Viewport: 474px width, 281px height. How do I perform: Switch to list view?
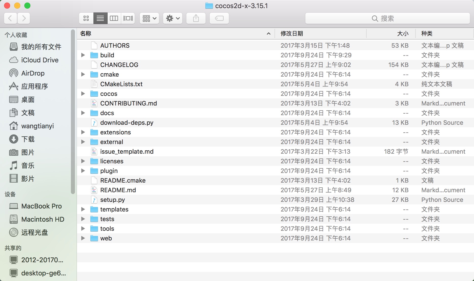tap(100, 18)
